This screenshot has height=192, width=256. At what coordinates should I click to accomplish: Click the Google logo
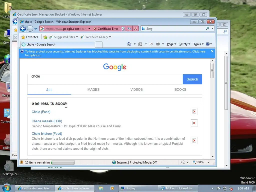(115, 67)
